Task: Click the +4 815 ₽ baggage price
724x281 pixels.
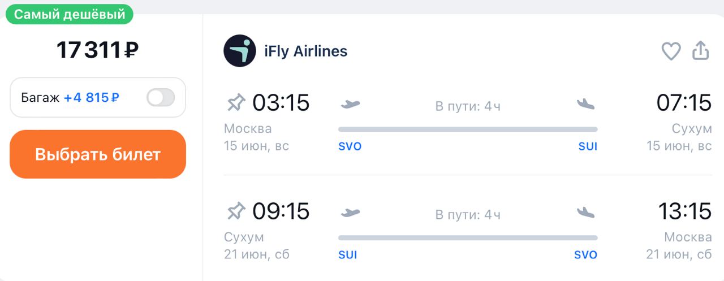Action: tap(91, 98)
